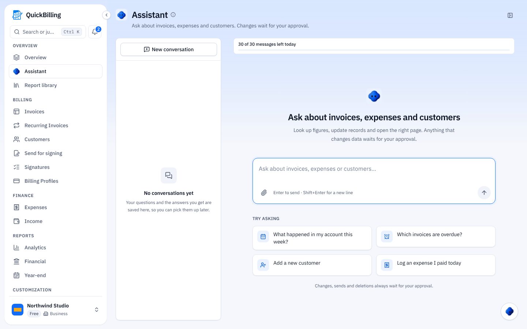Click the Analytics chart icon
Image resolution: width=527 pixels, height=329 pixels.
point(16,247)
